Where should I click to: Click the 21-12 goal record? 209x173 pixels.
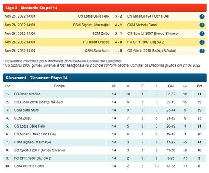pyautogui.click(x=171, y=118)
